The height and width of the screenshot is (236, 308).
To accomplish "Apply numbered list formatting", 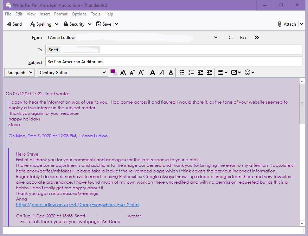I will 191,73.
